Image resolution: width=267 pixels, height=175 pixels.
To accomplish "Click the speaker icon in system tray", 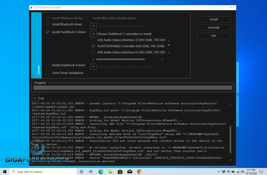I will pos(242,171).
